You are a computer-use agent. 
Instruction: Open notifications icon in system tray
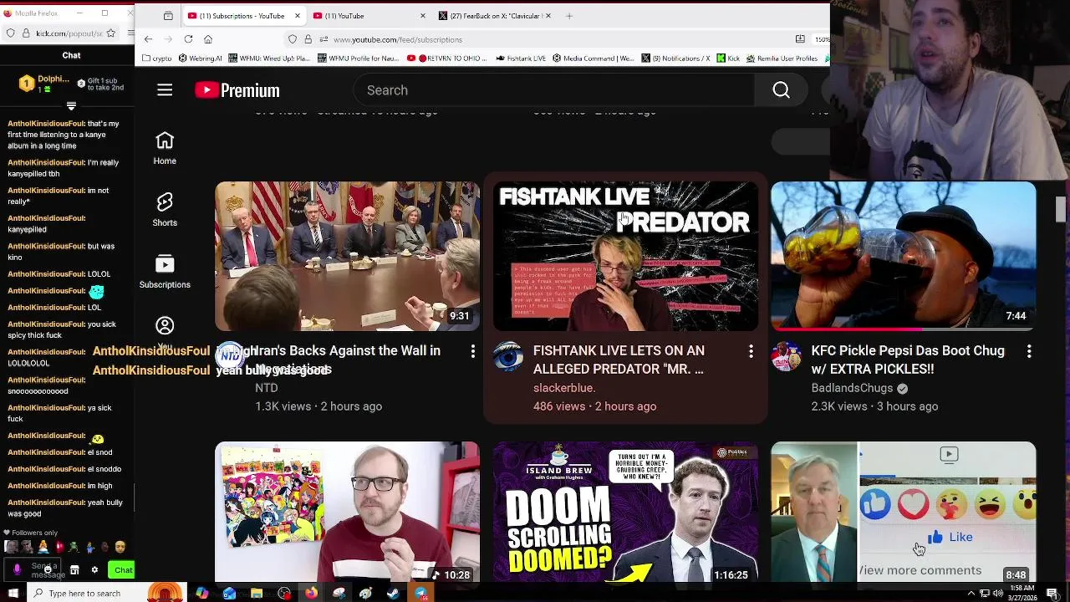coord(1052,594)
